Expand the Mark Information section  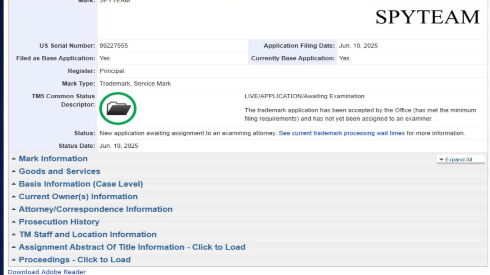[53, 159]
